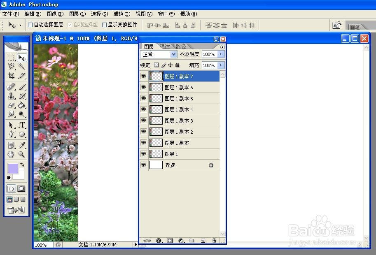Select the History Brush tool
Viewport: 376px width, 255px height.
pos(22,96)
